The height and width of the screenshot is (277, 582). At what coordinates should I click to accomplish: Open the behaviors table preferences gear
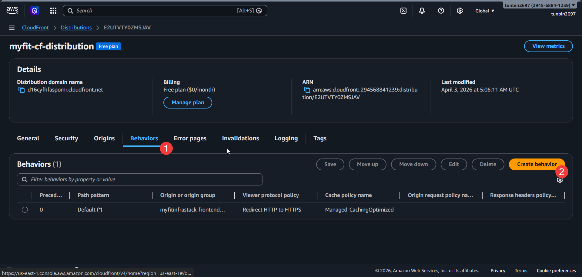click(560, 180)
